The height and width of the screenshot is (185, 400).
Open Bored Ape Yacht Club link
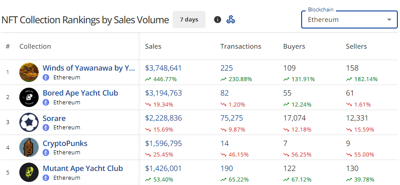tap(80, 93)
